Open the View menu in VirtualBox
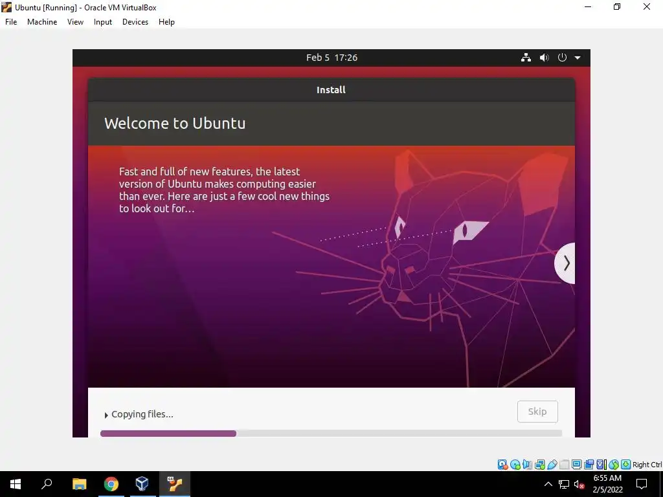 (x=75, y=22)
